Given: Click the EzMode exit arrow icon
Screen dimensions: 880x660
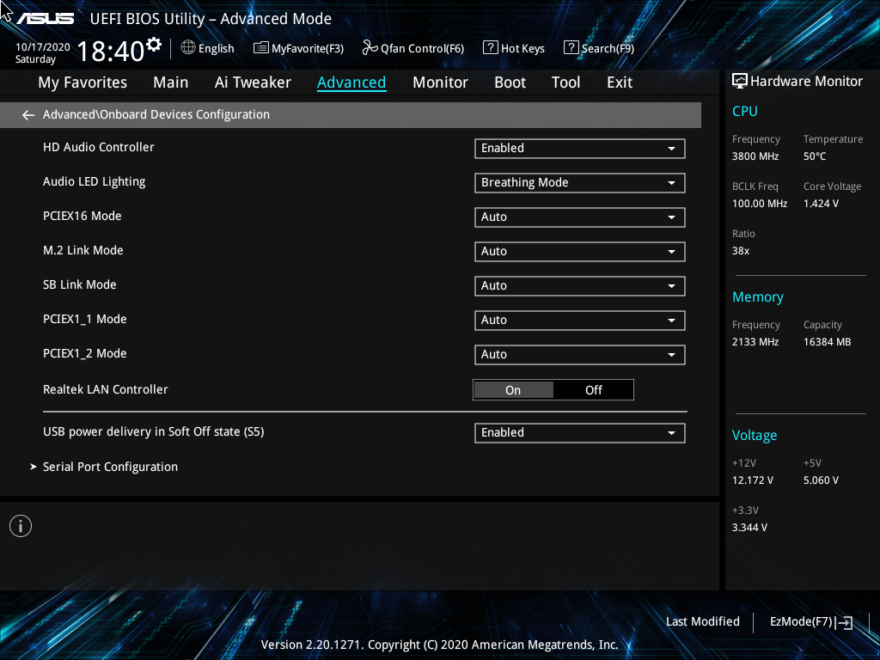Looking at the screenshot, I should [x=844, y=622].
